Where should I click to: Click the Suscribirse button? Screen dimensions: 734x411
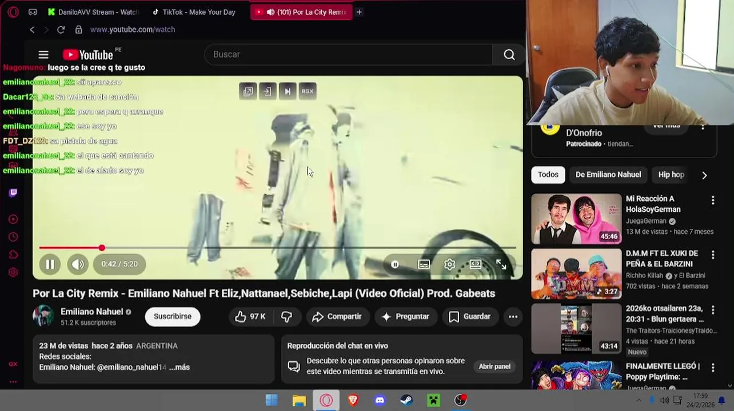click(173, 316)
